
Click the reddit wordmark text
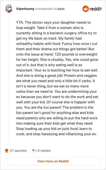(x=96, y=9)
